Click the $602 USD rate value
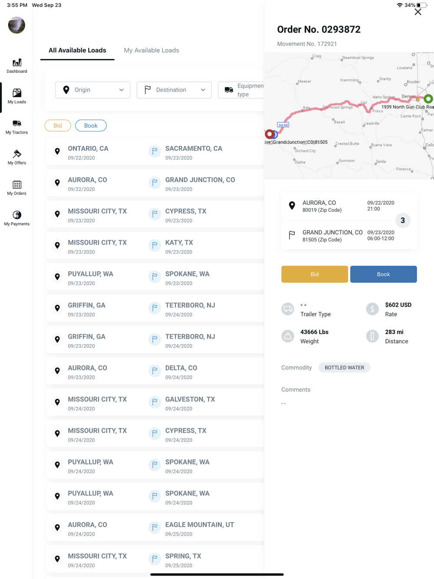The height and width of the screenshot is (579, 434). [398, 305]
